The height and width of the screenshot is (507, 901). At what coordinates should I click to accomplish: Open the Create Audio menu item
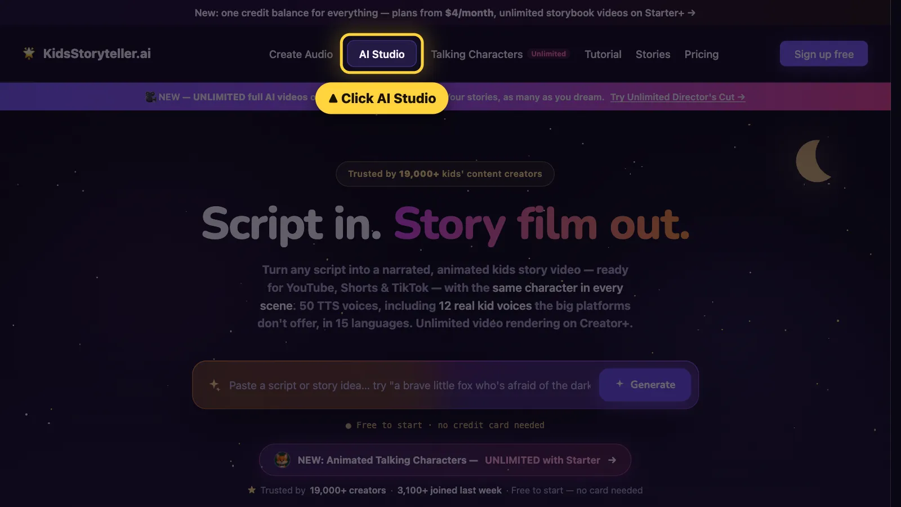click(x=301, y=54)
